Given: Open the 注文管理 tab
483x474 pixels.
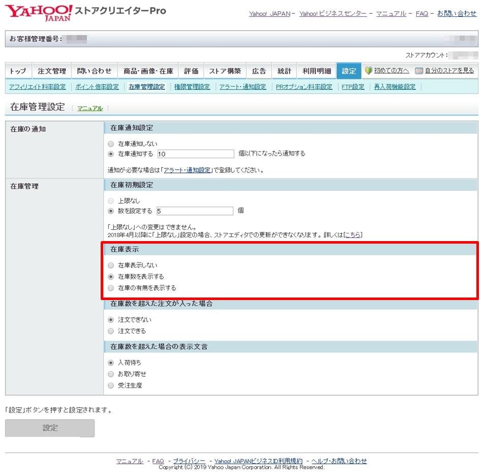Looking at the screenshot, I should pyautogui.click(x=52, y=71).
